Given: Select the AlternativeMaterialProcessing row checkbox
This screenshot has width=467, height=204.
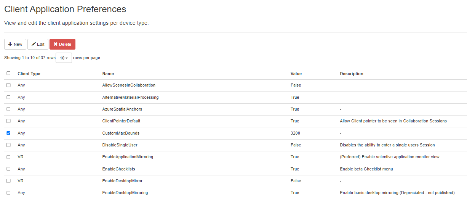Looking at the screenshot, I should (x=8, y=97).
